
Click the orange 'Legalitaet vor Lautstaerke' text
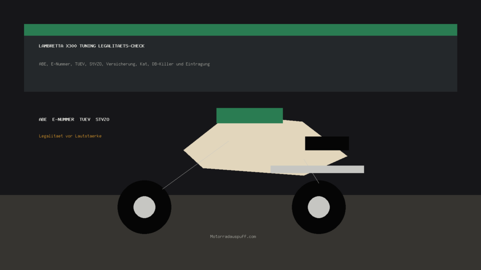70,136
